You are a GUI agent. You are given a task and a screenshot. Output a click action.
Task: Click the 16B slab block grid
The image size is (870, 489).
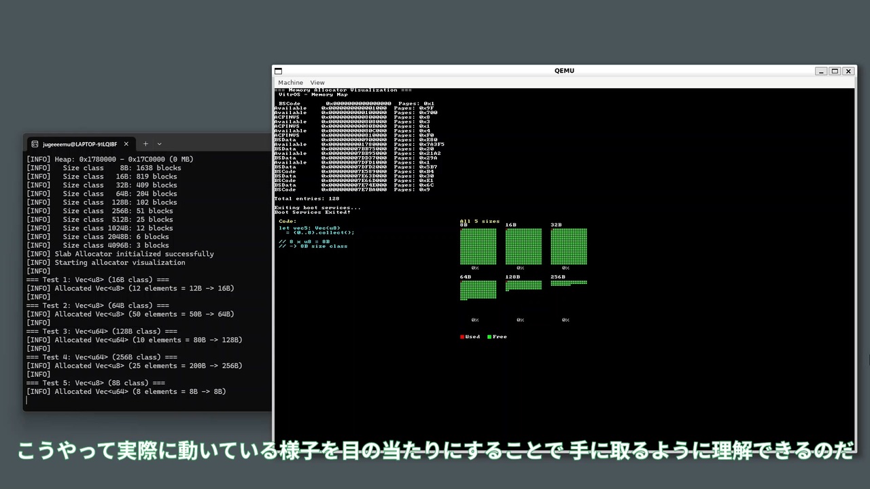click(523, 247)
